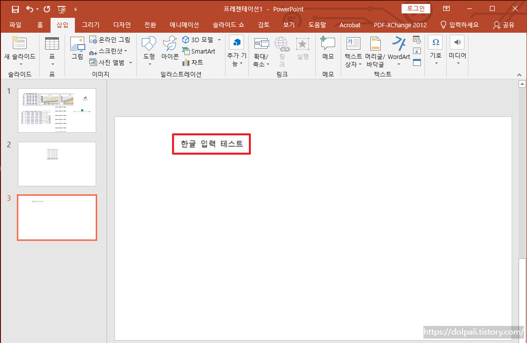Screen dimensions: 527x343
Task: Open the undo history dropdown arrow
Action: 37,9
